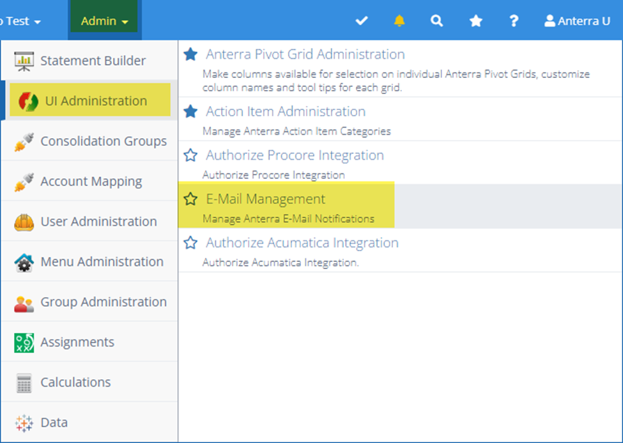Click Assignments green playbook icon
This screenshot has width=623, height=443.
[24, 343]
